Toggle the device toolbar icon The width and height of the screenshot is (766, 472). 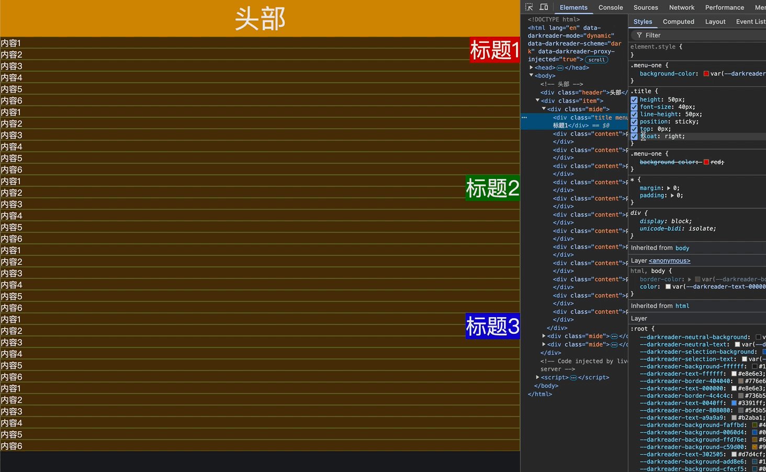tap(544, 7)
